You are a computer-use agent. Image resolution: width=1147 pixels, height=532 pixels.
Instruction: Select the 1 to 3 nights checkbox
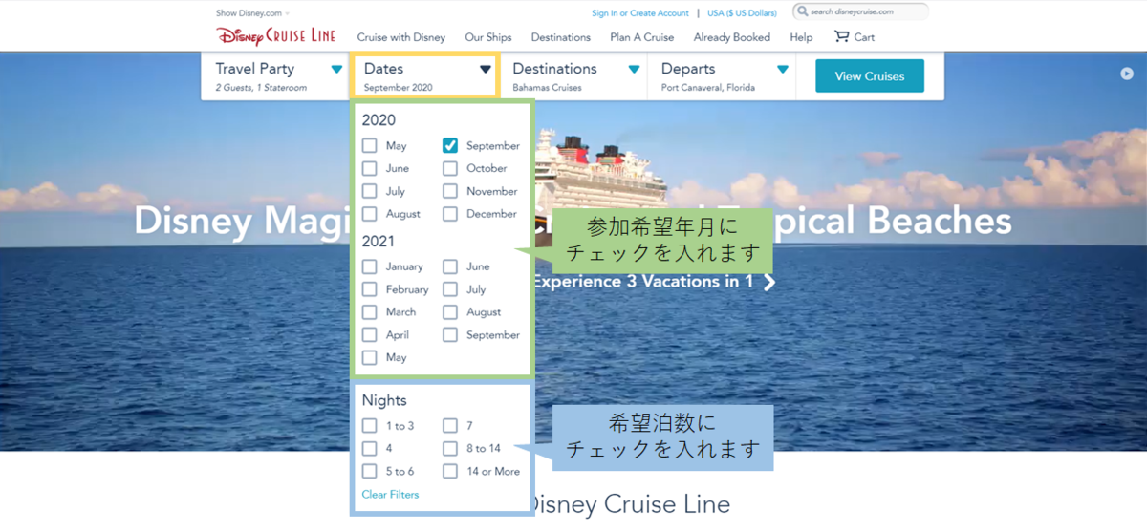click(369, 426)
